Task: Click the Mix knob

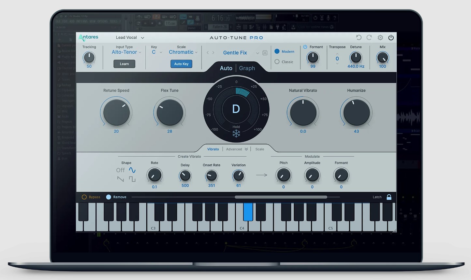Action: tap(382, 58)
